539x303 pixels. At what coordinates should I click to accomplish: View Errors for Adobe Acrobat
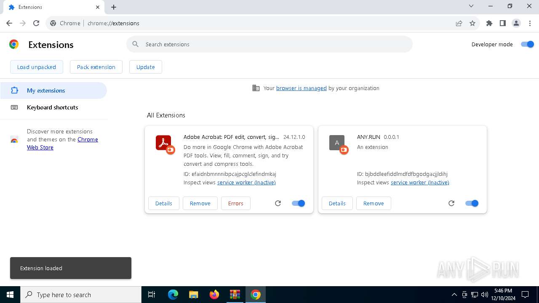click(x=236, y=203)
